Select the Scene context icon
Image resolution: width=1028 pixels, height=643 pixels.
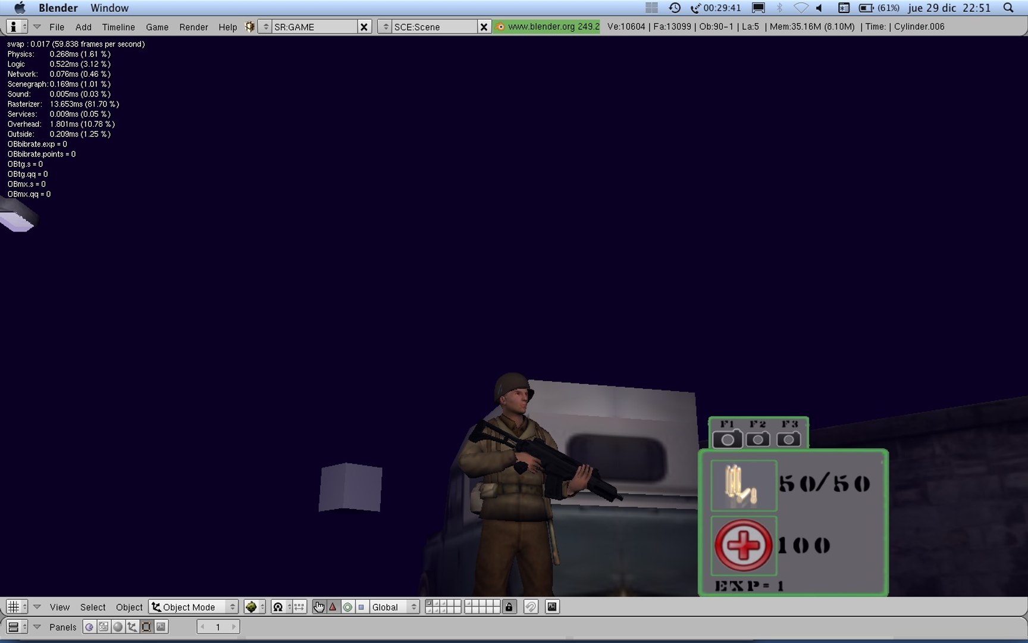(x=161, y=627)
